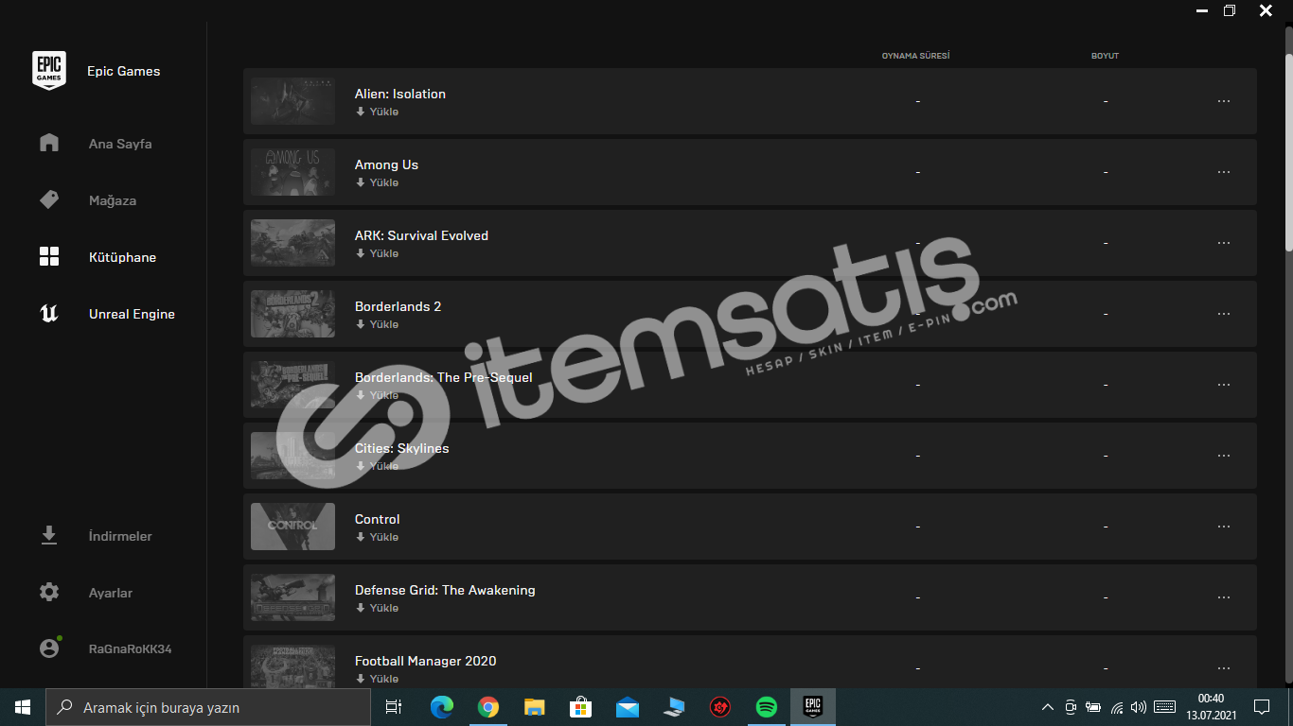Click Yükle under ARK: Survival Evolved
Image resolution: width=1293 pixels, height=726 pixels.
tap(377, 253)
